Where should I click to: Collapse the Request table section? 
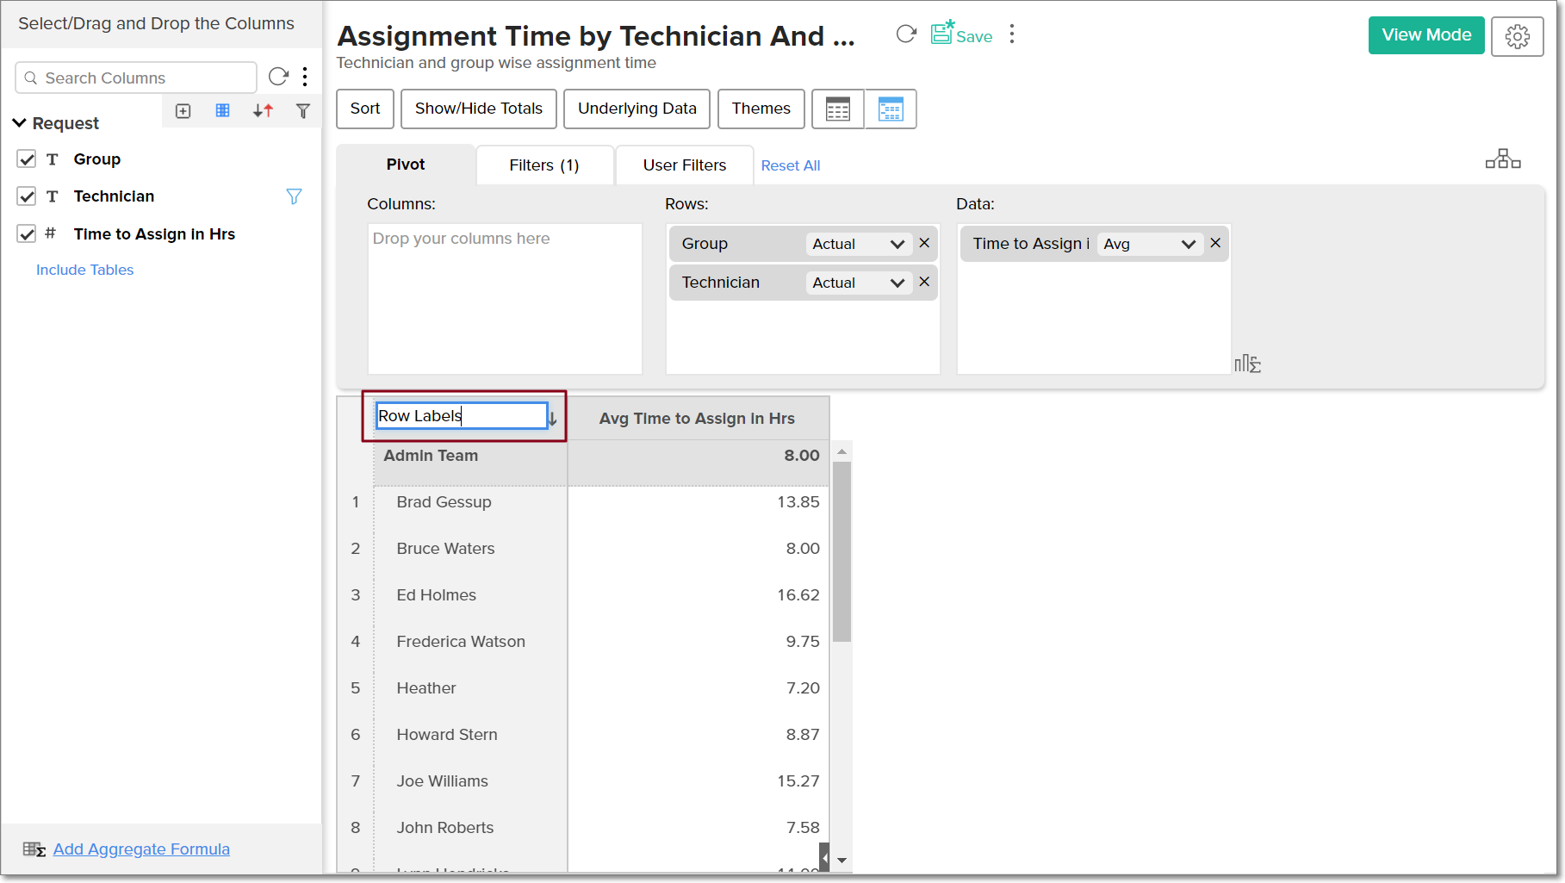coord(20,123)
